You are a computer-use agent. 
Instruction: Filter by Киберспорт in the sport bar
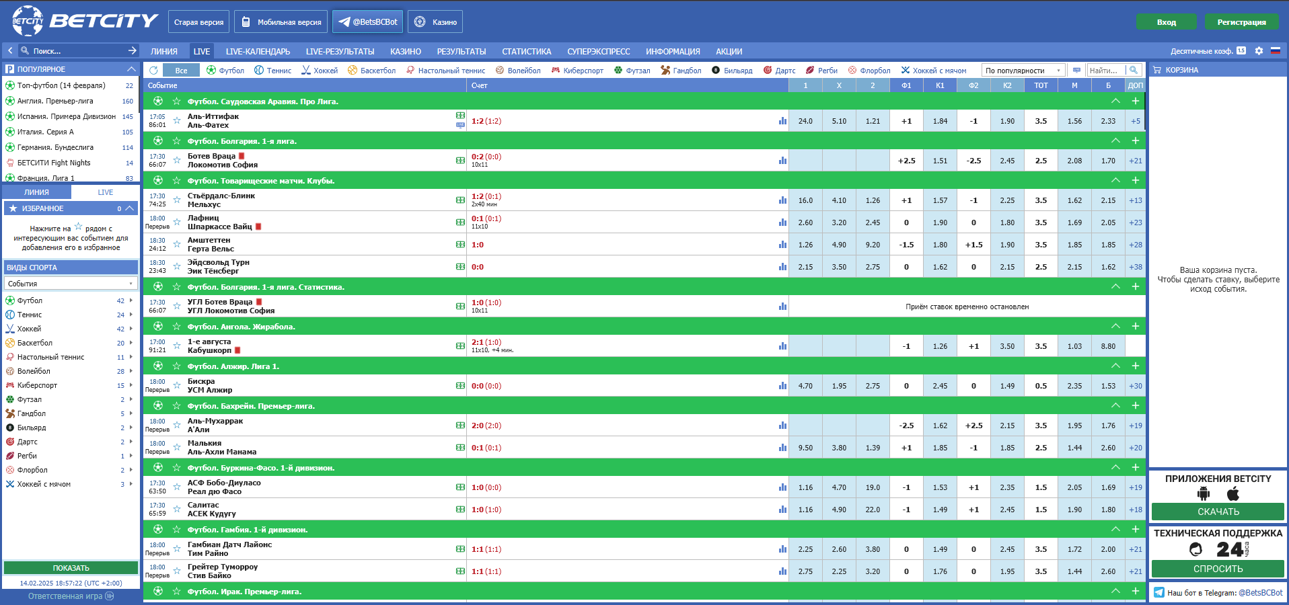click(577, 70)
